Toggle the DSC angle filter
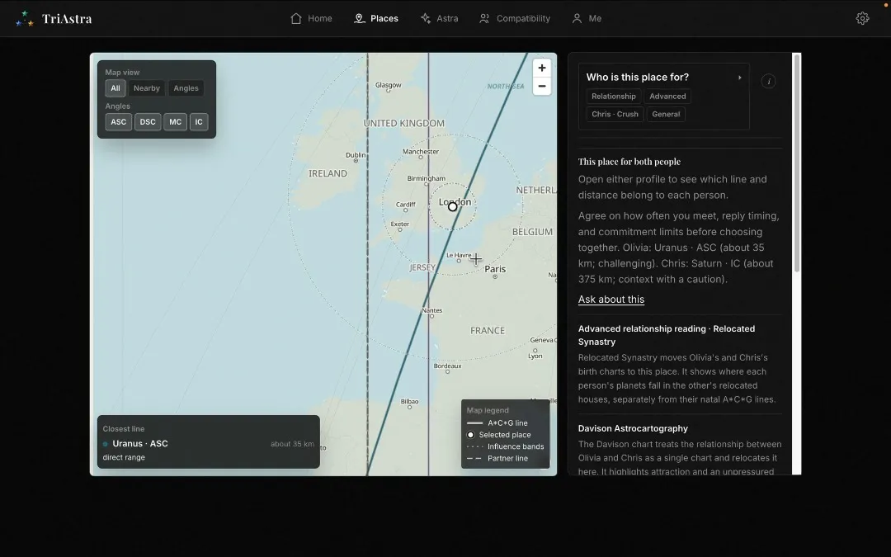The height and width of the screenshot is (557, 891). 148,121
